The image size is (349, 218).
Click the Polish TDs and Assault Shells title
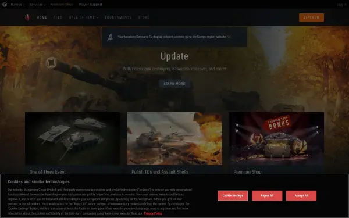[x=160, y=171]
